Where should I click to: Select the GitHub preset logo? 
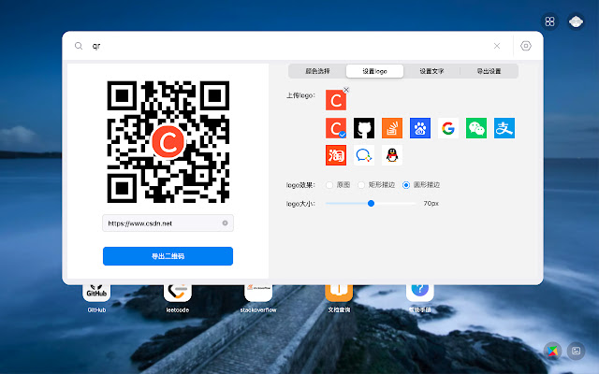pyautogui.click(x=364, y=128)
